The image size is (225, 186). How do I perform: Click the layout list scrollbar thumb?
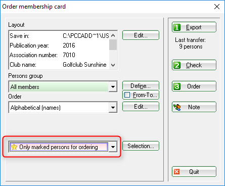click(x=113, y=45)
